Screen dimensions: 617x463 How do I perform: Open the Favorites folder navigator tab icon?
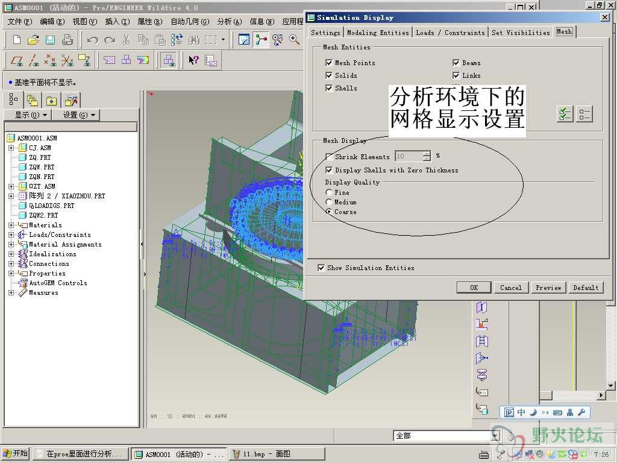(51, 101)
